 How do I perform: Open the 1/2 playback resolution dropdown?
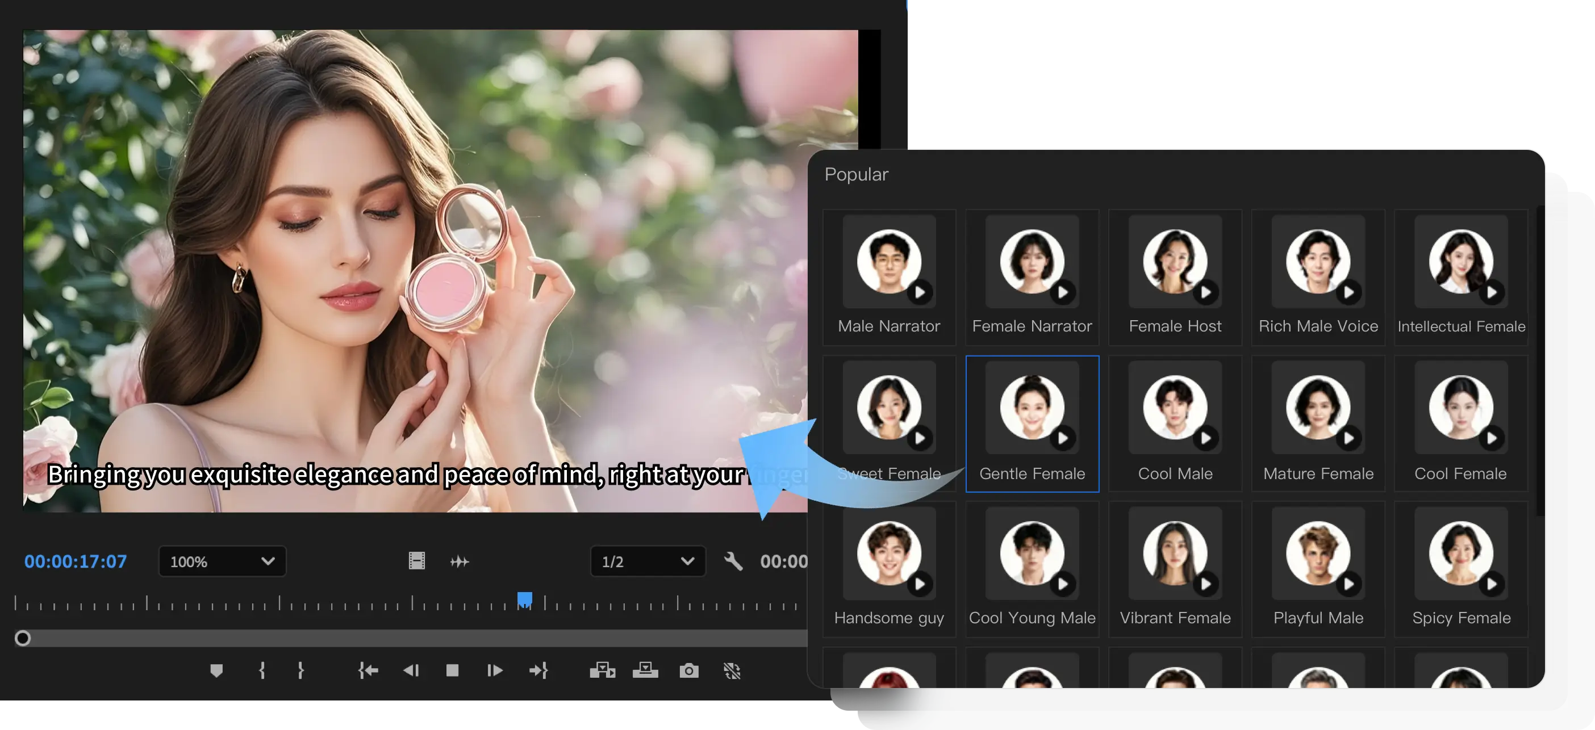click(x=648, y=561)
